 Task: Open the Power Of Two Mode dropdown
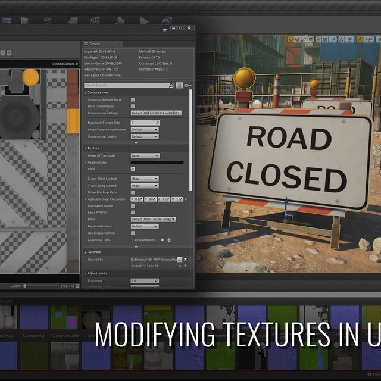[x=145, y=155]
